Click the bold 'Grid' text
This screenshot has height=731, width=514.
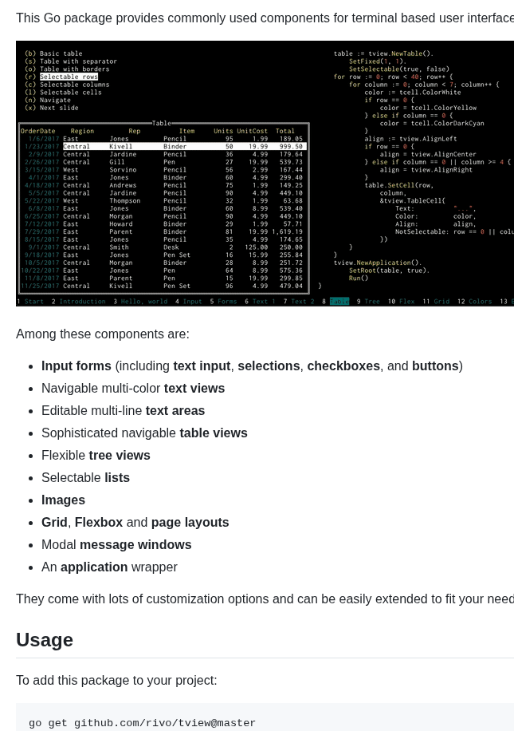tap(54, 523)
